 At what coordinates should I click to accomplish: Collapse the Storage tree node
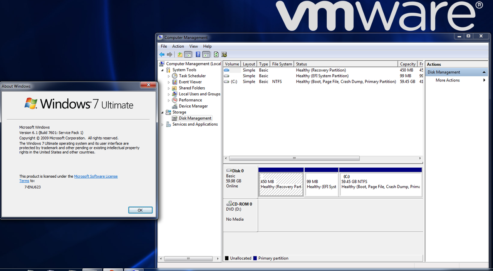(x=163, y=112)
